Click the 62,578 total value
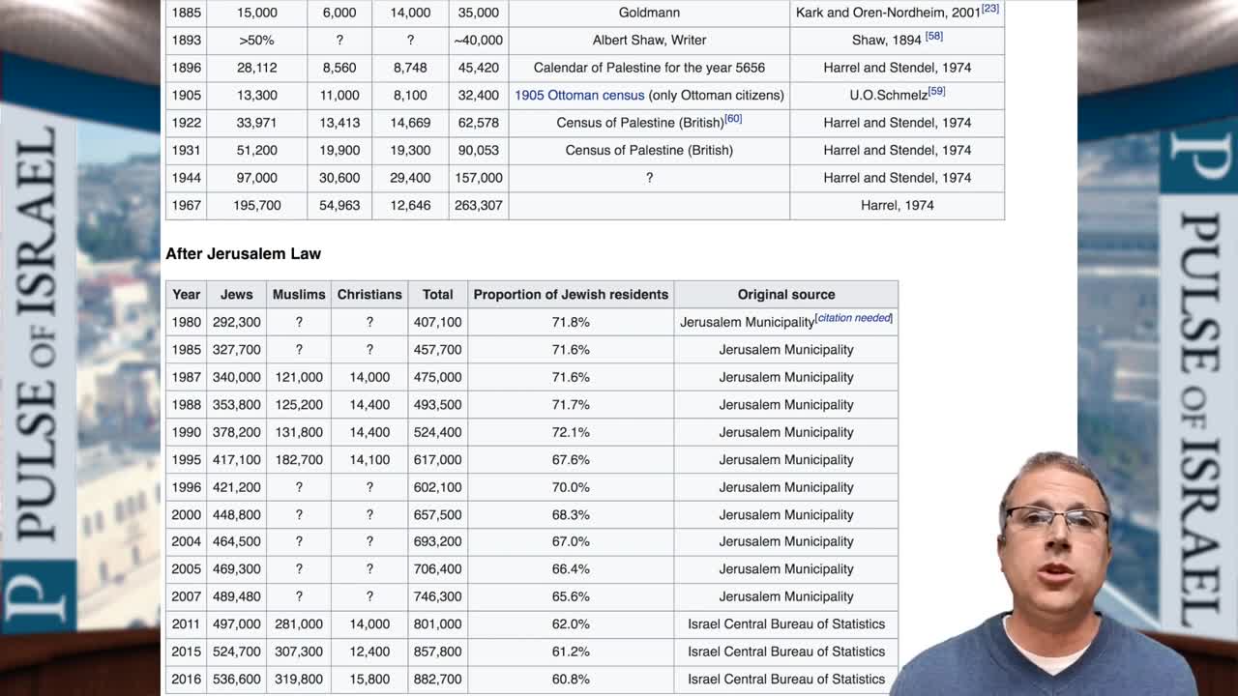 [478, 123]
